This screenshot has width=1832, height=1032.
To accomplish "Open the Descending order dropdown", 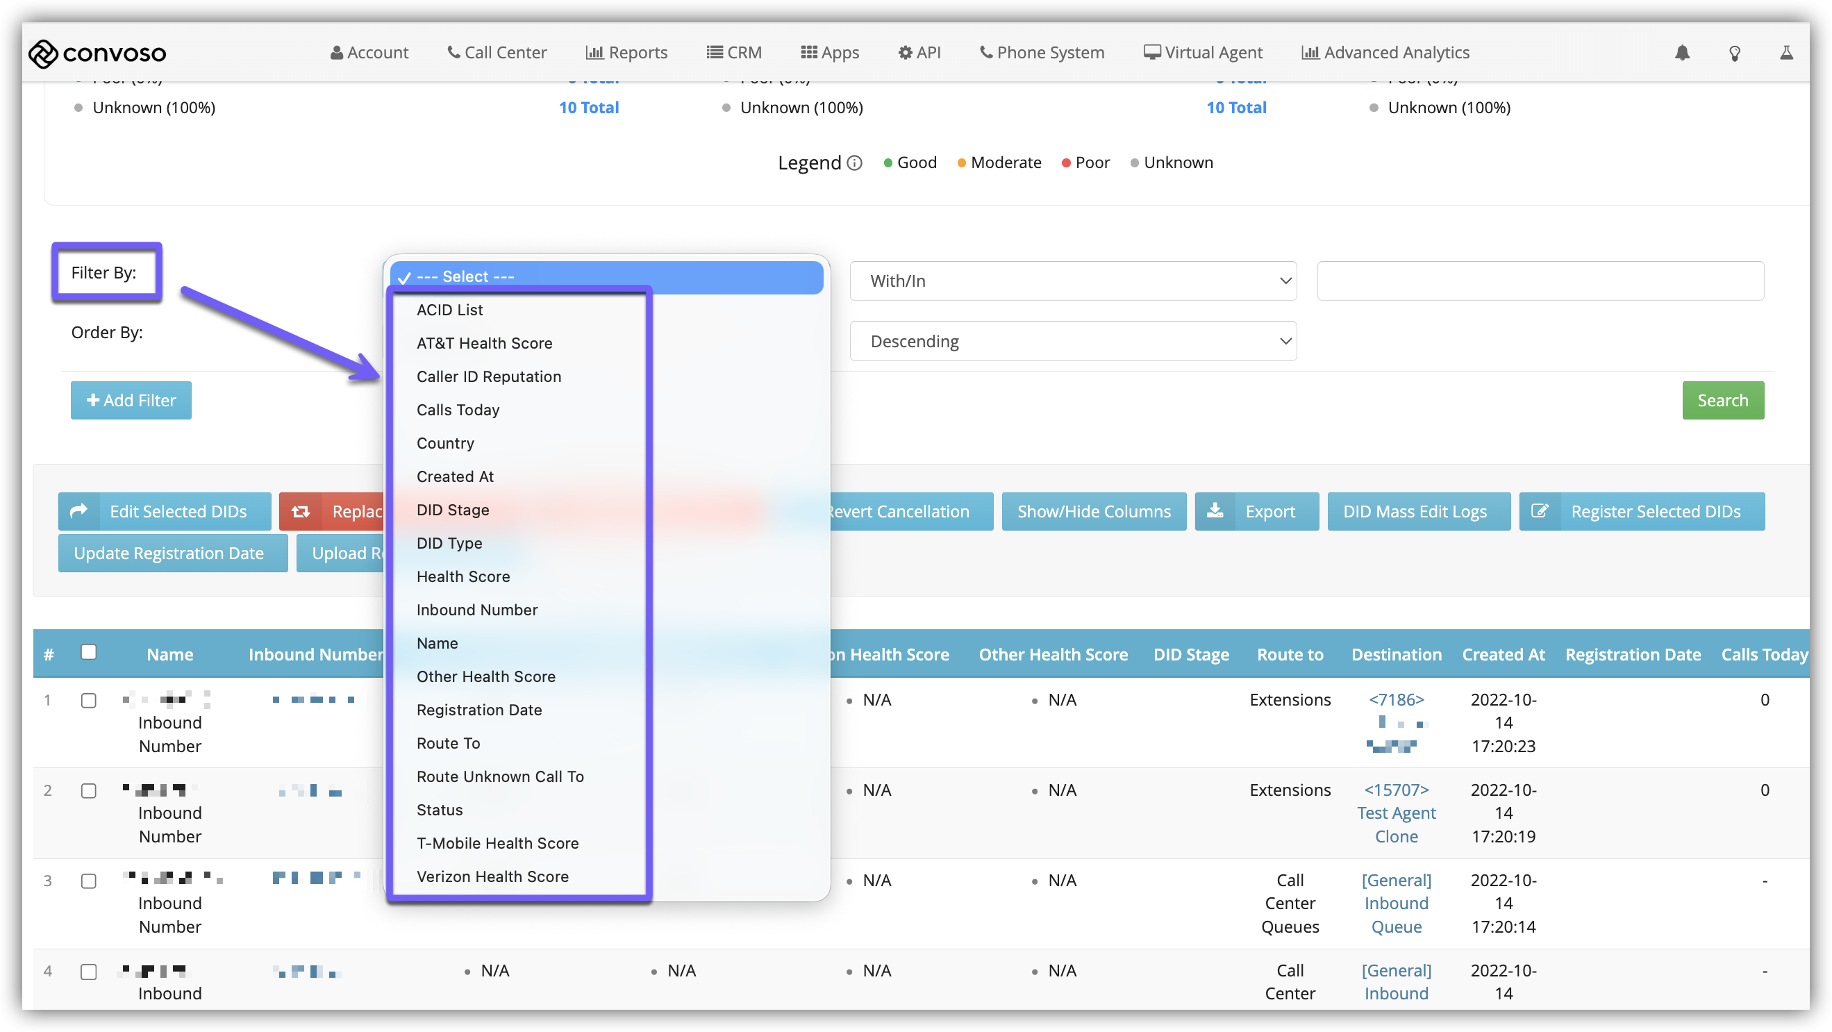I will coord(1072,342).
